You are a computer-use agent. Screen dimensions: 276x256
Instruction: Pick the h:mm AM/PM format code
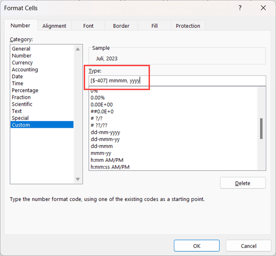[x=173, y=160]
